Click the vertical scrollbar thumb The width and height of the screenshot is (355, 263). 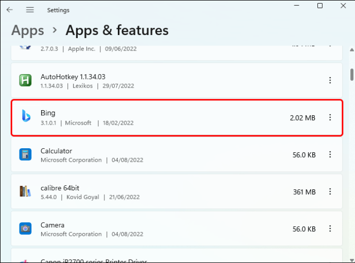[352, 74]
